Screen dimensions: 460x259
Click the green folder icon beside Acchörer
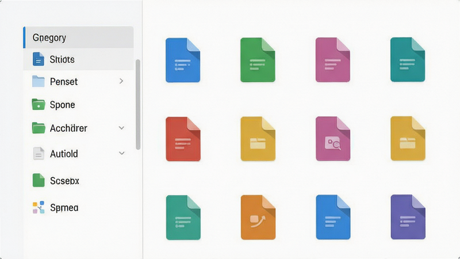point(39,128)
